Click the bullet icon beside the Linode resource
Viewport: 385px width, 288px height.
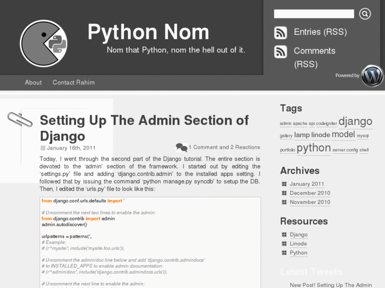(284, 244)
